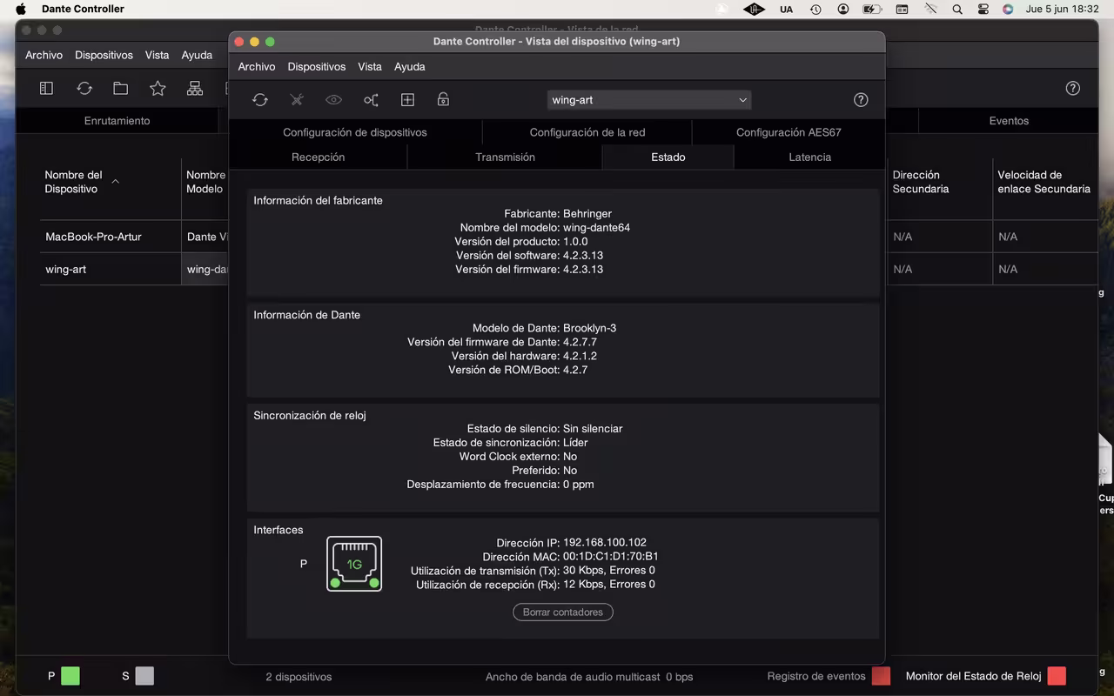The height and width of the screenshot is (696, 1114).
Task: Open Dispositivos menu in the network view window
Action: pyautogui.click(x=104, y=55)
